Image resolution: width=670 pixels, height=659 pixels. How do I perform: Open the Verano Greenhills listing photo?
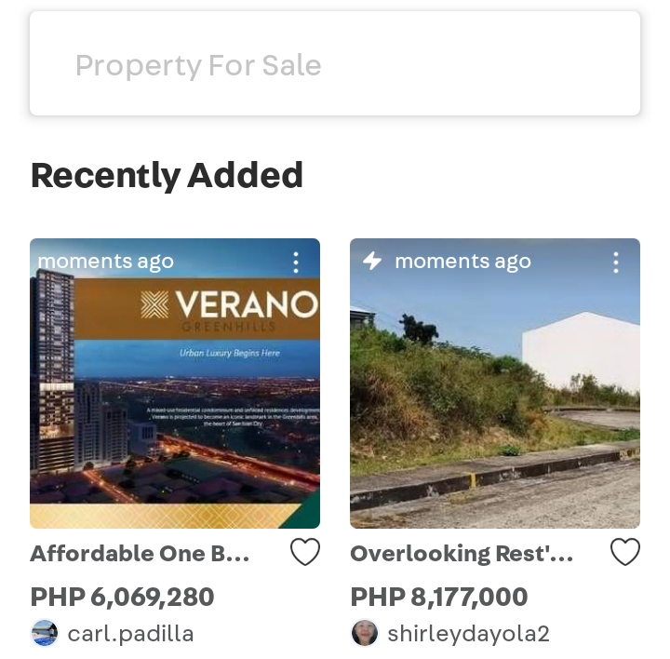click(x=175, y=383)
